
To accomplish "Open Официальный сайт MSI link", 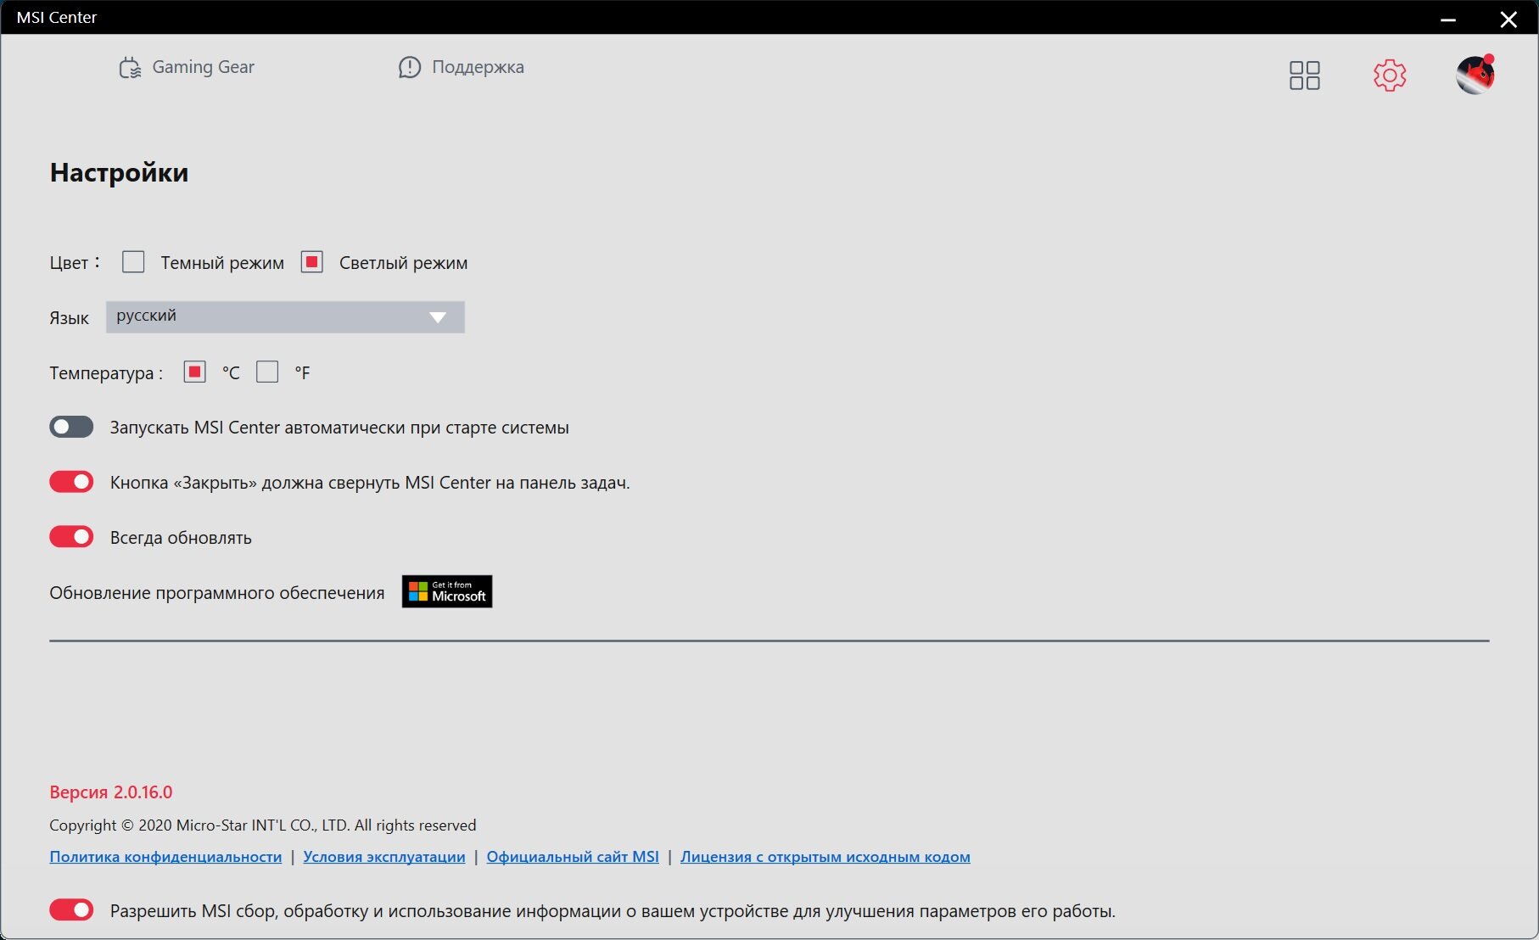I will point(573,857).
